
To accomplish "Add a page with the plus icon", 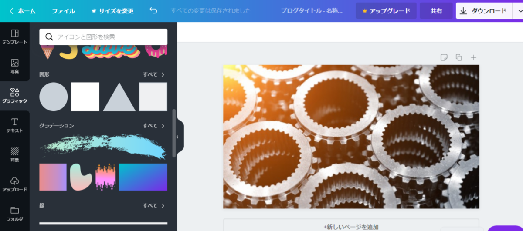I will pyautogui.click(x=473, y=57).
